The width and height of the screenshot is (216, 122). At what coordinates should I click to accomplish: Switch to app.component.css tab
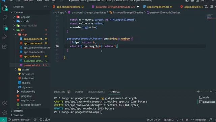[158, 7]
